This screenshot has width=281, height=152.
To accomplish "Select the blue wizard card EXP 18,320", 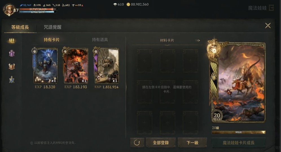I will pos(45,66).
